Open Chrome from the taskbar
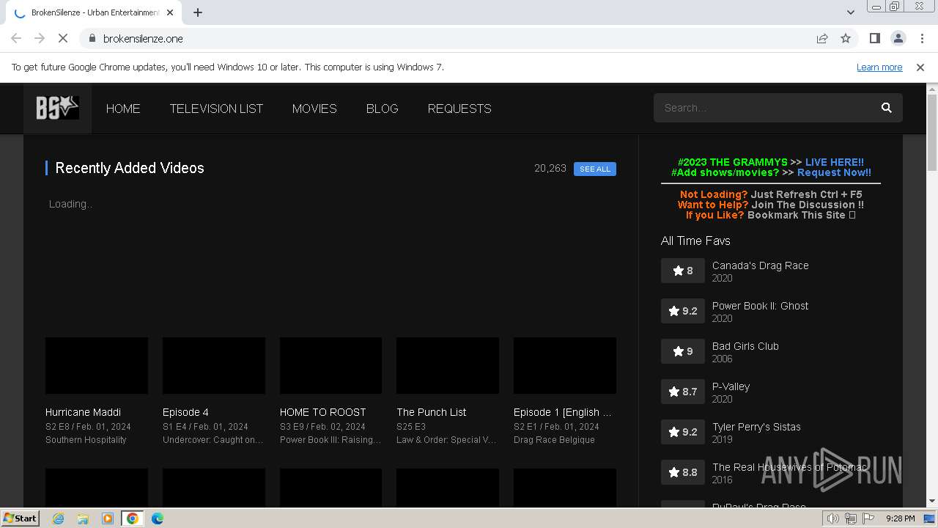 point(133,518)
